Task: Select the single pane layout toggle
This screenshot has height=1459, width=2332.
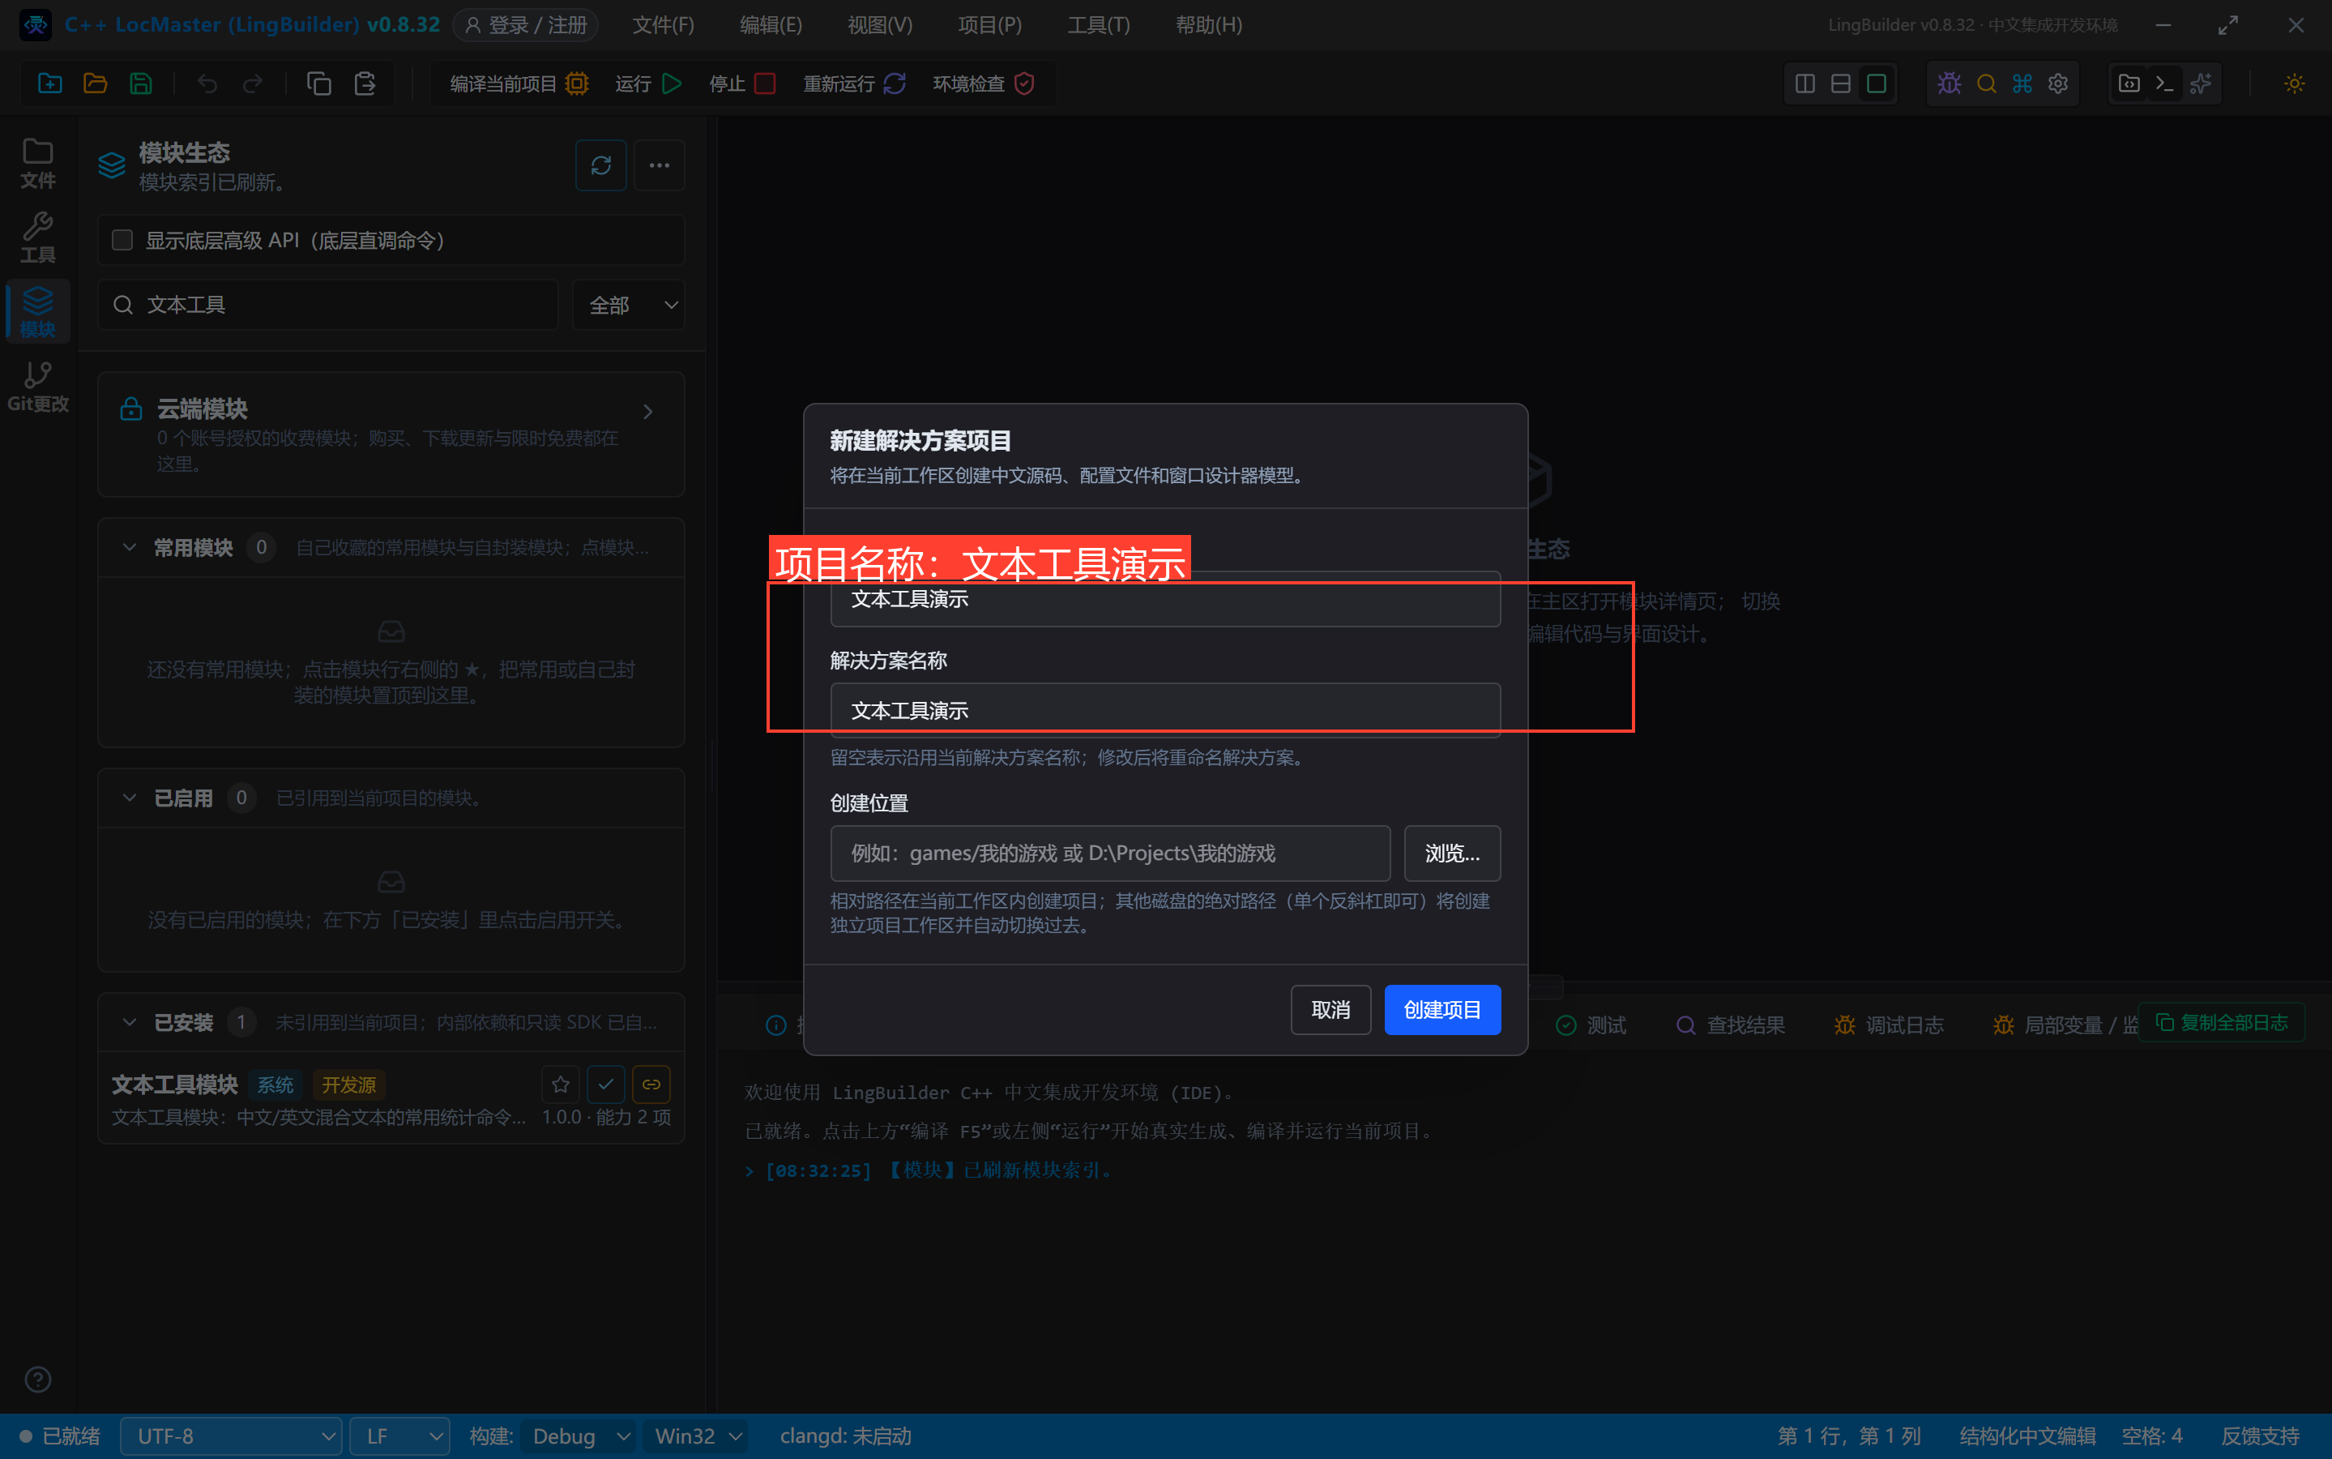Action: click(1876, 84)
